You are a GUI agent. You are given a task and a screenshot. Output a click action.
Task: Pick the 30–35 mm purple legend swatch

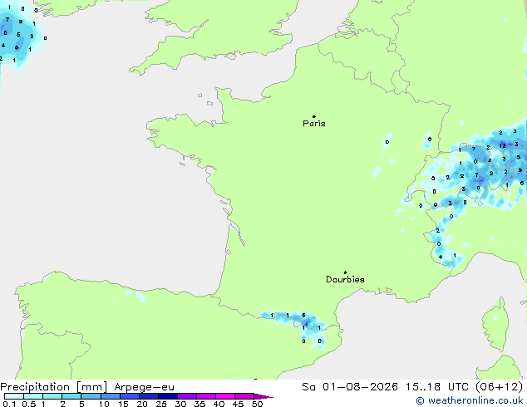click(186, 396)
